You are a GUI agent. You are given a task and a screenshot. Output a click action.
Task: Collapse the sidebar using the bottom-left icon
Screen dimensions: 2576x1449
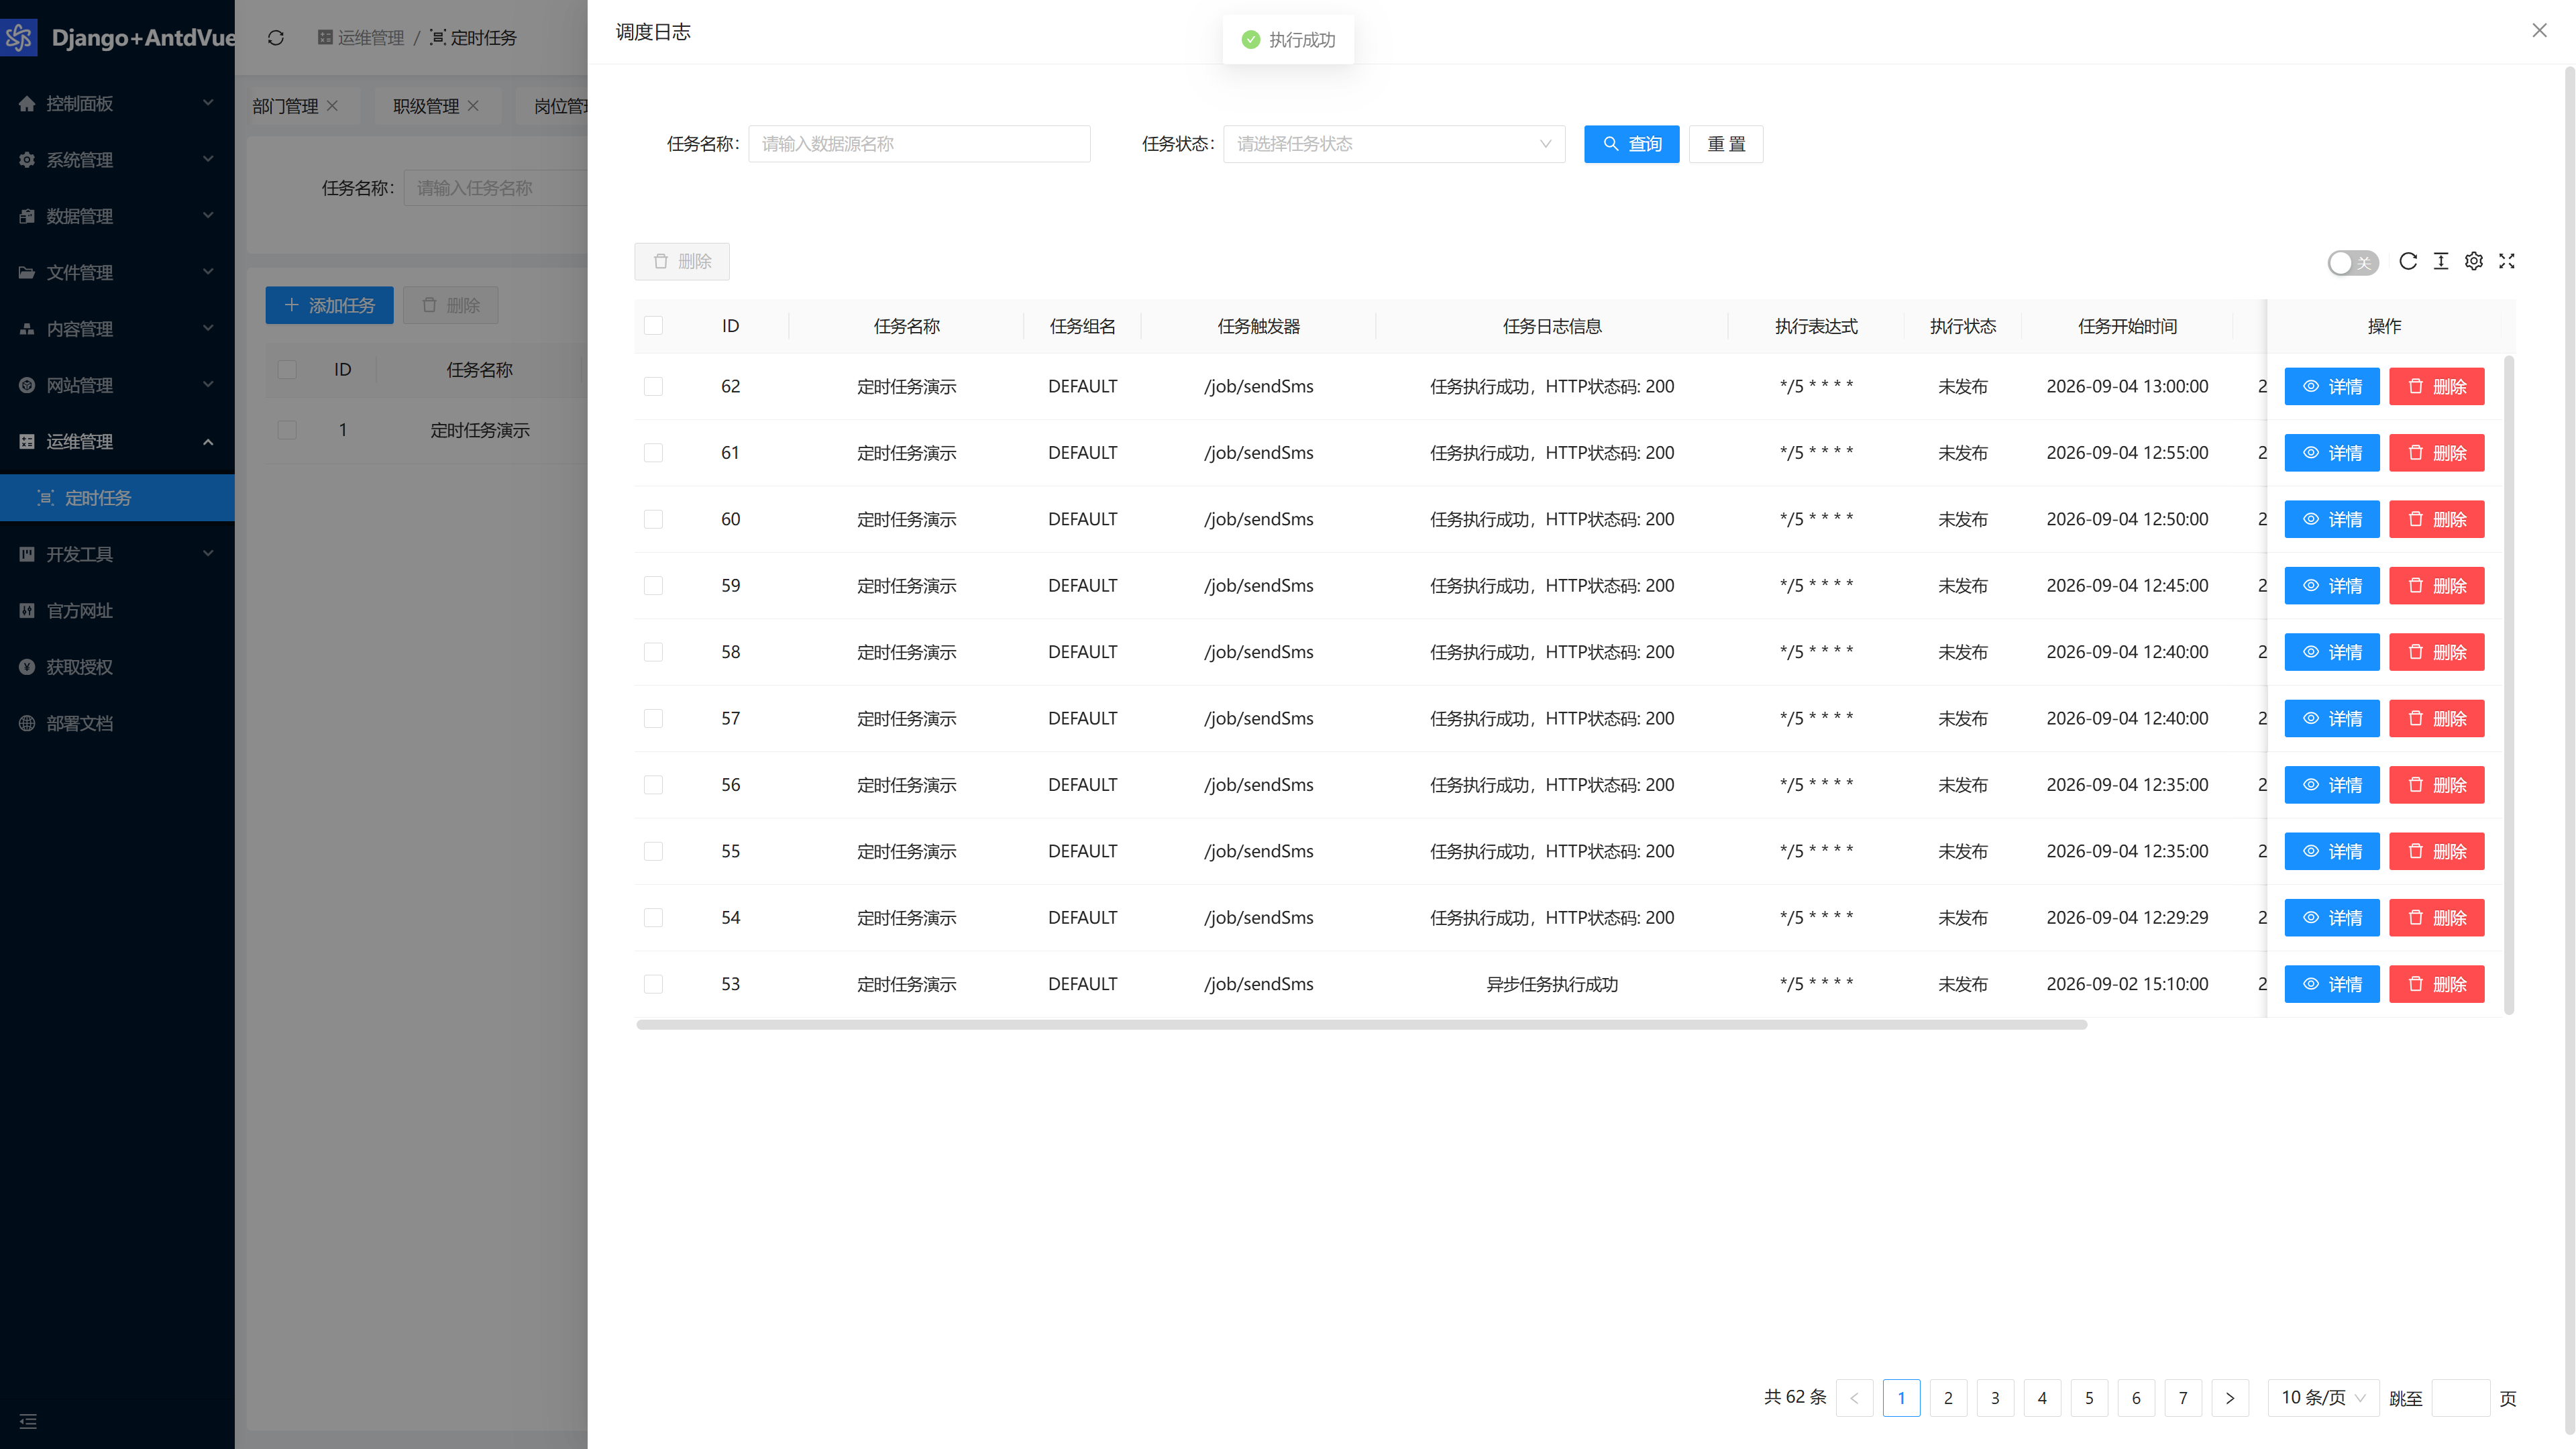28,1421
